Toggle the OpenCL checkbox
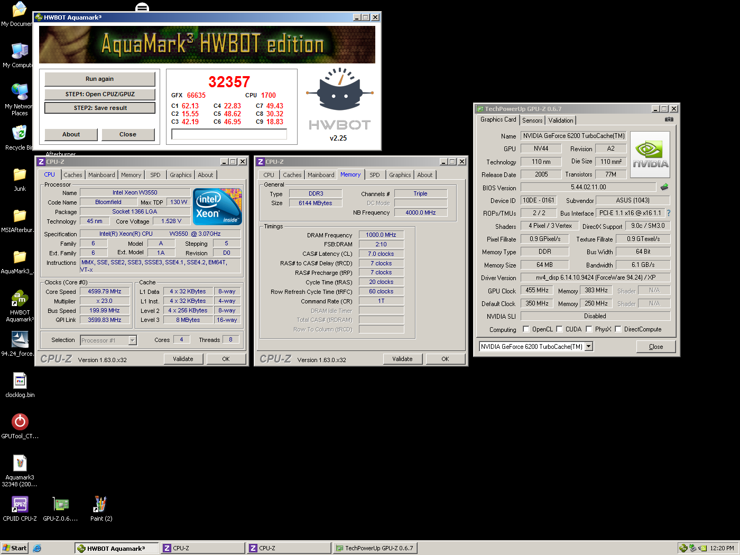 click(x=526, y=329)
